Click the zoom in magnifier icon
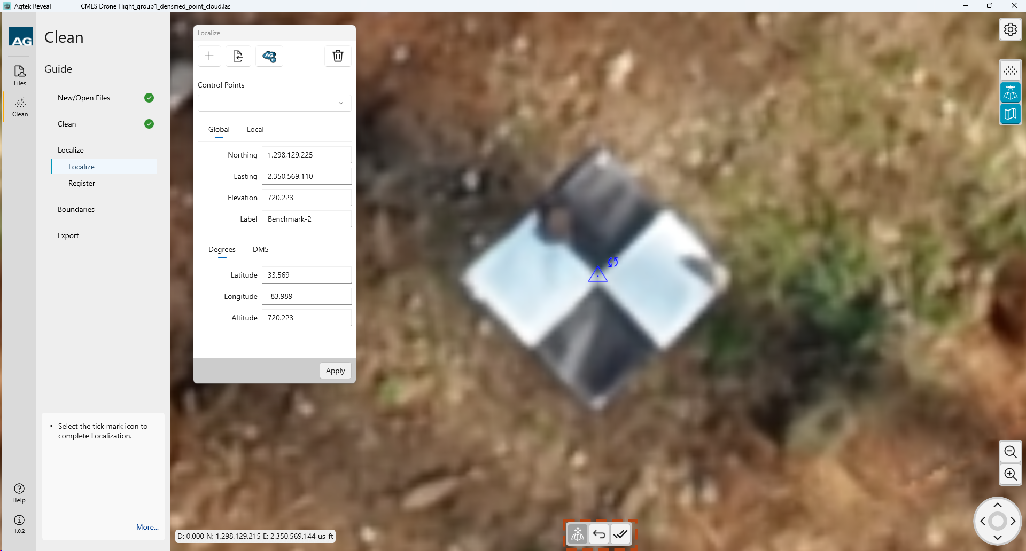This screenshot has height=551, width=1026. [1010, 474]
